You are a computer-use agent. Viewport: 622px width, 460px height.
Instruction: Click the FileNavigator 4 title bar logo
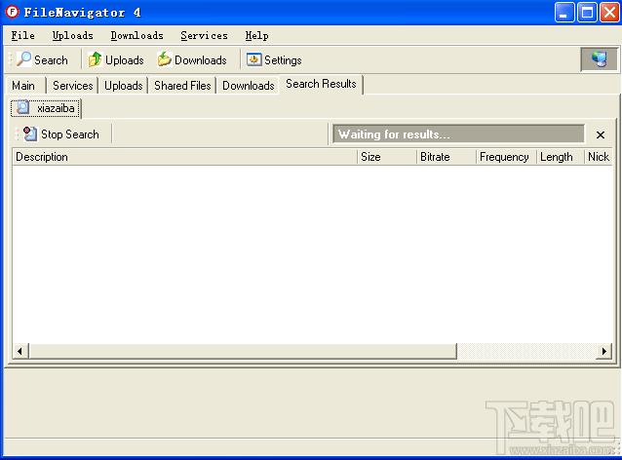(12, 12)
